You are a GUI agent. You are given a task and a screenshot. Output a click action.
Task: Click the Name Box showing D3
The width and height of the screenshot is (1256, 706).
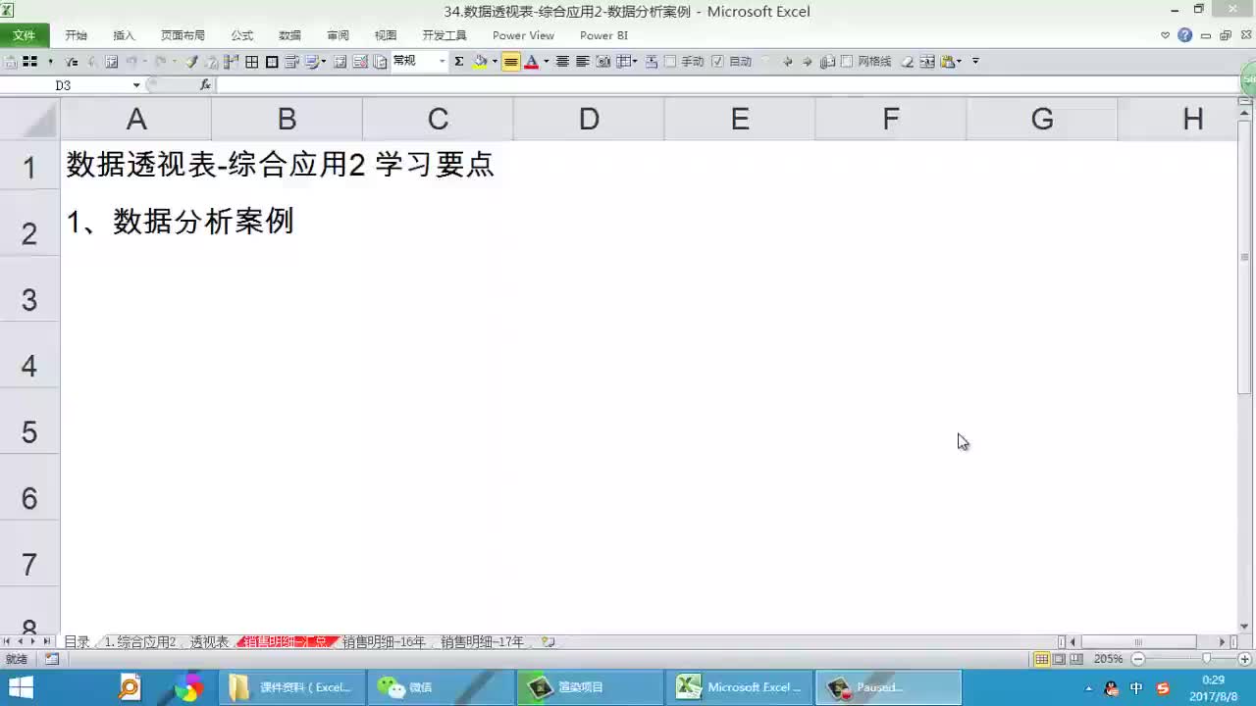65,85
